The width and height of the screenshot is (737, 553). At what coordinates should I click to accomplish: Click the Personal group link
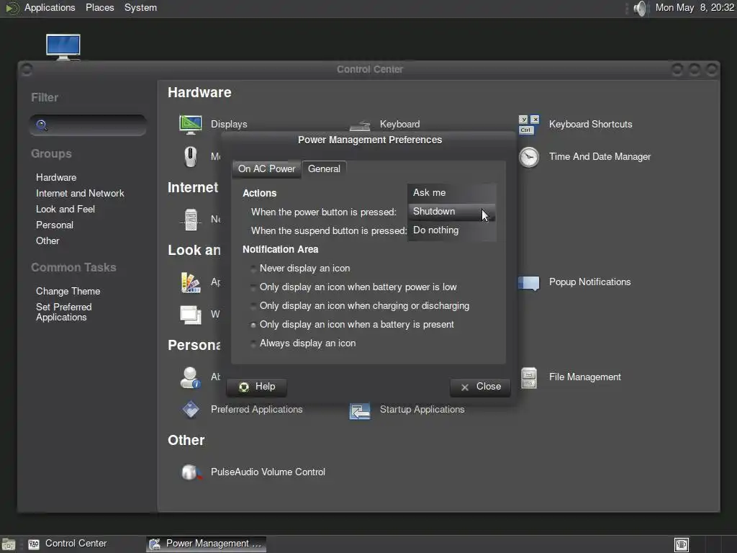coord(55,225)
